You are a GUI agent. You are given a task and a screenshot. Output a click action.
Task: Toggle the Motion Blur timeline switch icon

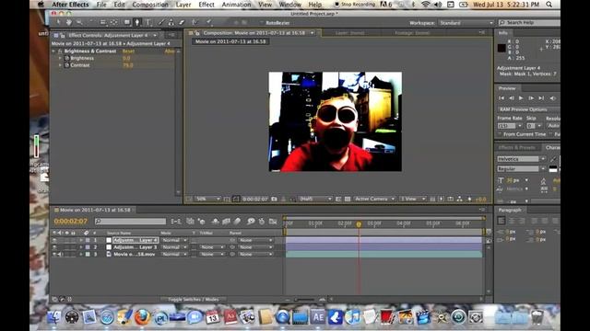pyautogui.click(x=237, y=222)
